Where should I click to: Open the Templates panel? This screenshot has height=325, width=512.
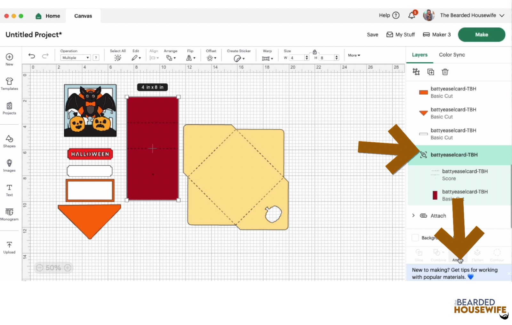pyautogui.click(x=9, y=84)
